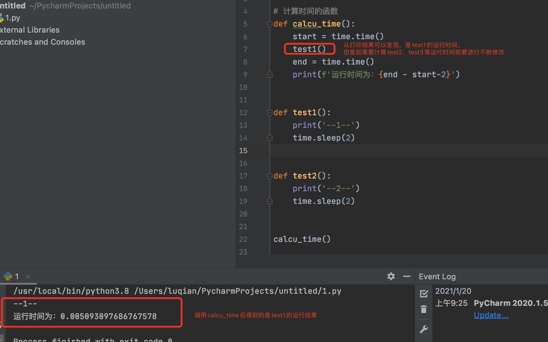Viewport: 548px width, 342px height.
Task: Click 'def test2():' definition on line 17
Action: click(x=302, y=176)
